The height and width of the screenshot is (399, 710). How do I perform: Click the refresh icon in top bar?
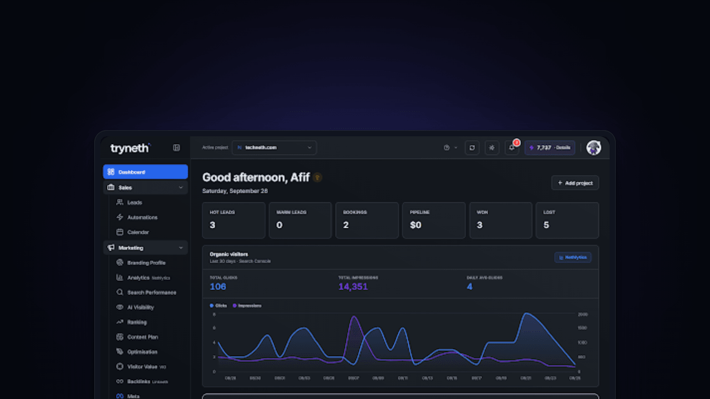coord(472,147)
